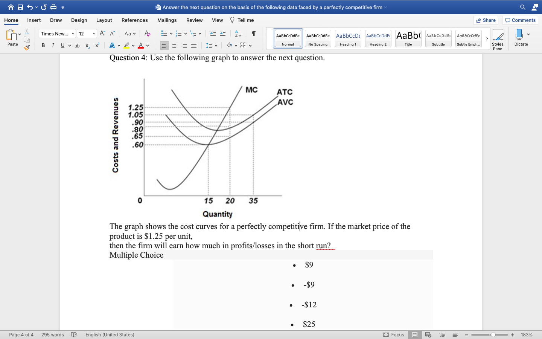Toggle paragraph marks display
The image size is (542, 339).
(x=254, y=34)
